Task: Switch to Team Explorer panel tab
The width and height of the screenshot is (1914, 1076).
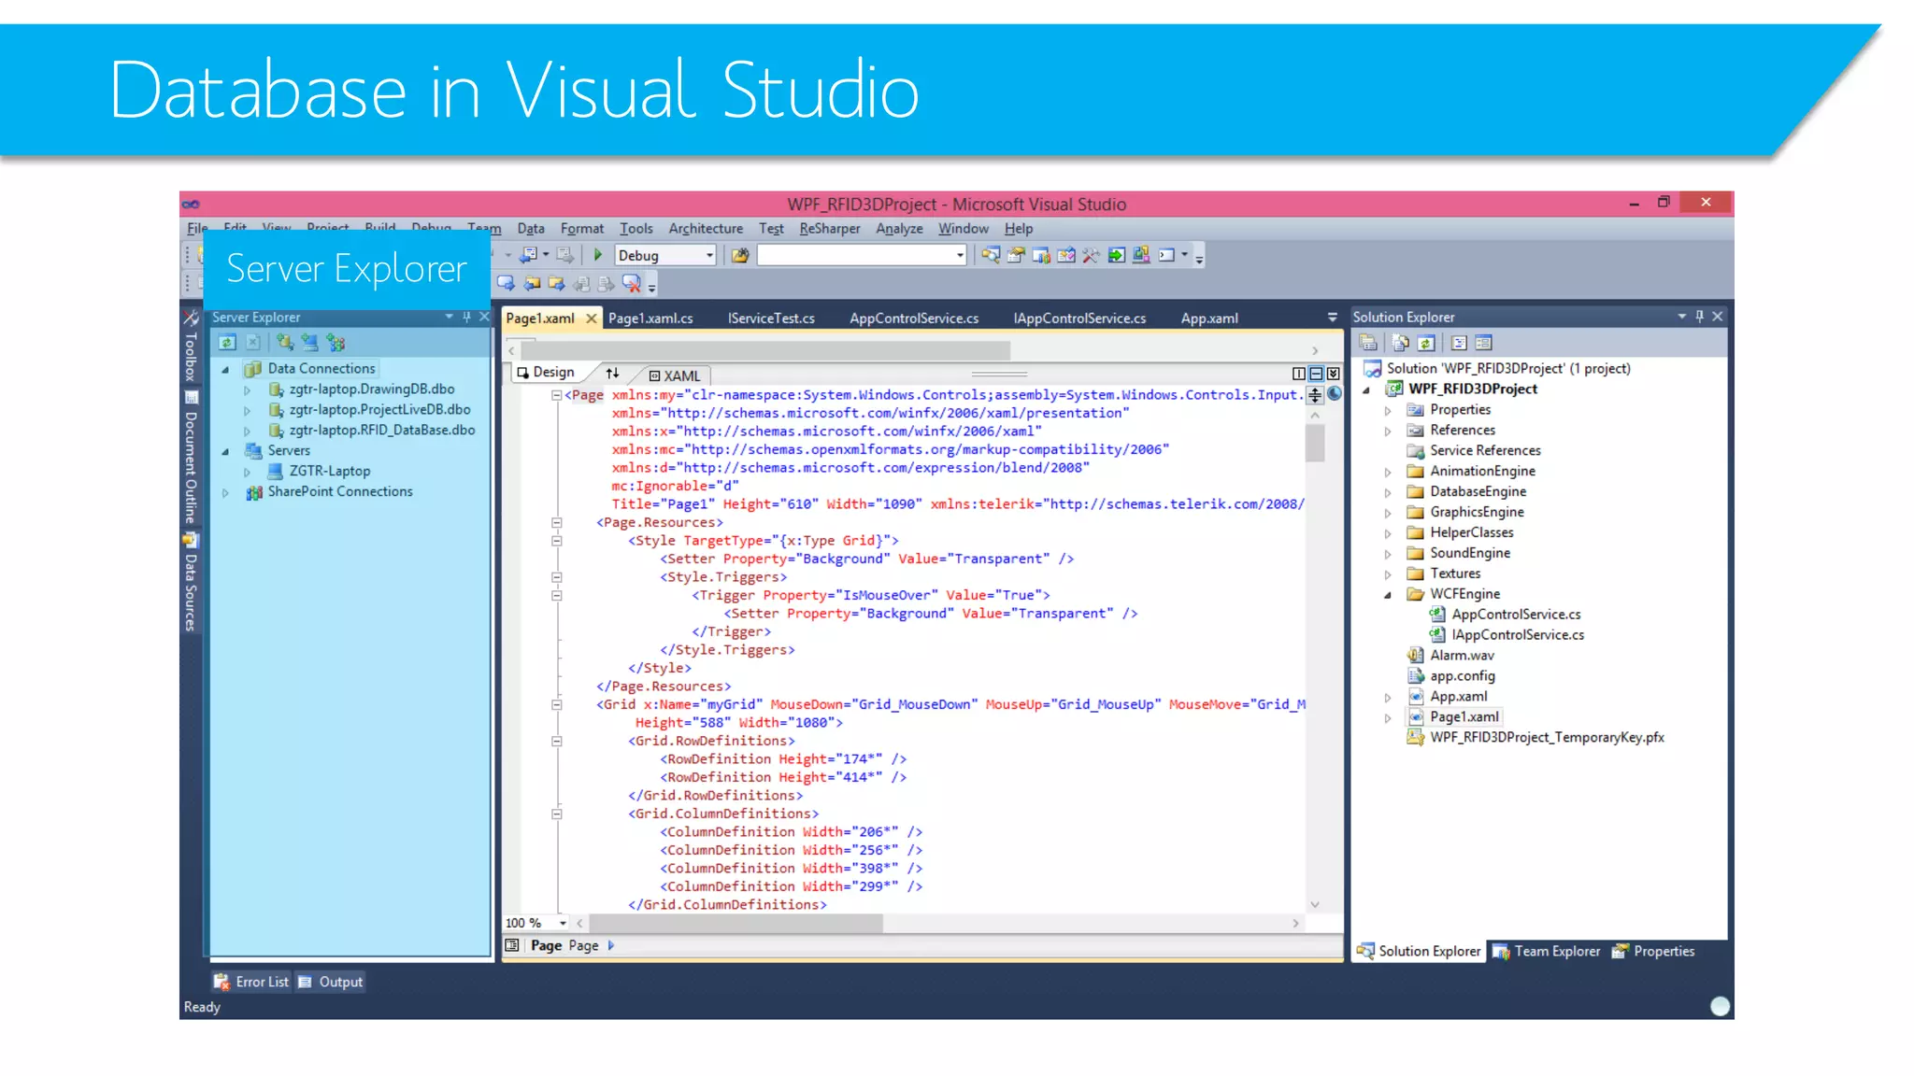Action: (x=1546, y=951)
